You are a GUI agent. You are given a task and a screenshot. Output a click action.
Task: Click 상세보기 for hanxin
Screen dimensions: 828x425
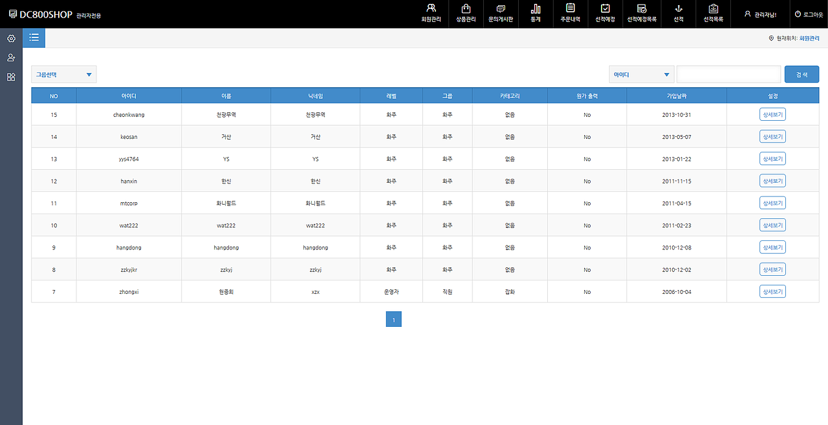[772, 181]
